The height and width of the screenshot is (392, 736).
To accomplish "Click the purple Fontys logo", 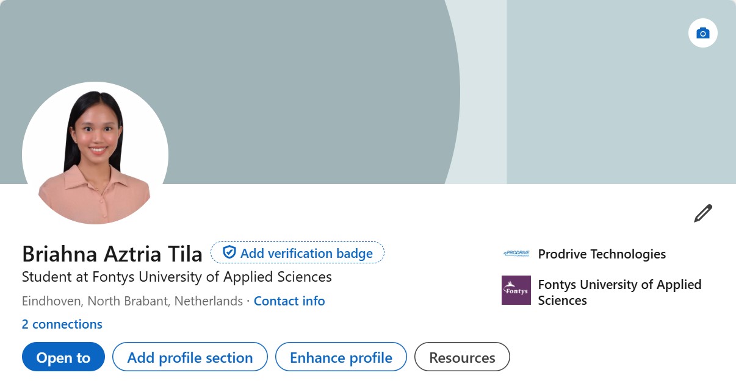I will click(x=516, y=290).
